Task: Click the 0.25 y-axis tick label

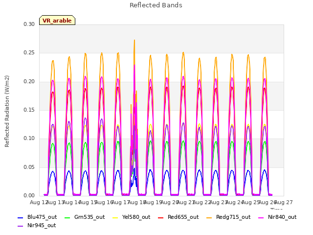Action: [x=29, y=53]
